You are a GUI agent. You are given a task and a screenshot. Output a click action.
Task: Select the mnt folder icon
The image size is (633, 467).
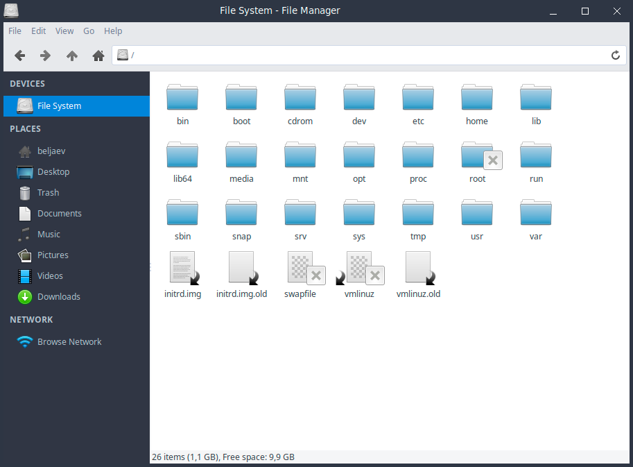(300, 155)
